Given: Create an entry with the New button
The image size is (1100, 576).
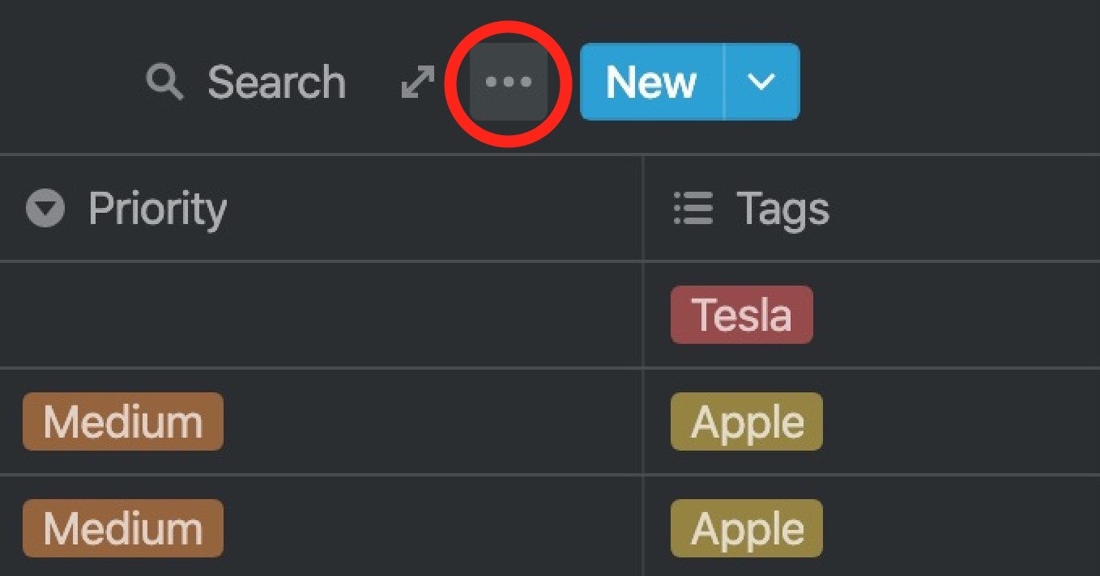Looking at the screenshot, I should click(653, 81).
